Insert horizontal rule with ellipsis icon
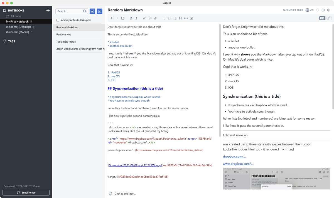Image resolution: width=334 pixels, height=198 pixels. pyautogui.click(x=186, y=18)
